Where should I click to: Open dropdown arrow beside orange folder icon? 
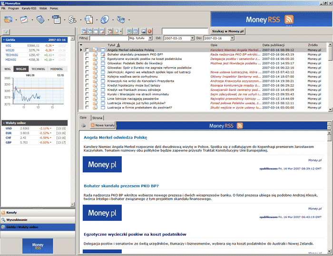click(x=121, y=32)
